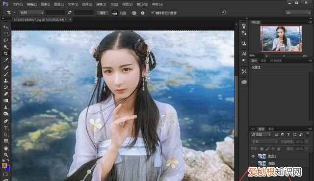The width and height of the screenshot is (314, 181).
Task: Toggle lock image pixels brush icon
Action: pos(267,149)
